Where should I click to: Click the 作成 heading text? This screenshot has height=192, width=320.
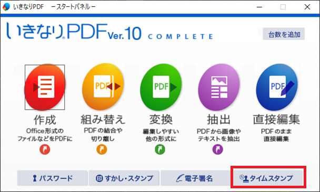click(45, 120)
